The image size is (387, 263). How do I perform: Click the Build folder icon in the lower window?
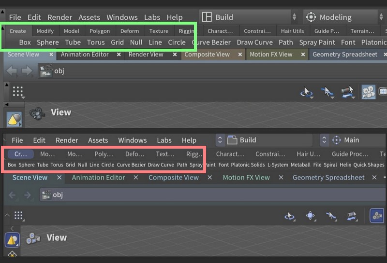[232, 140]
